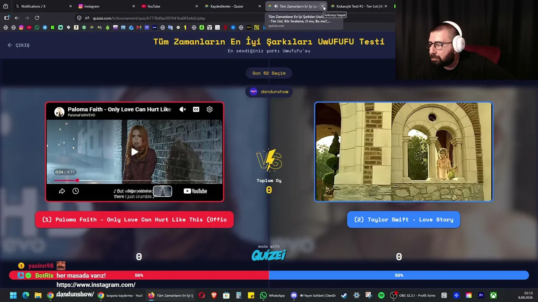The width and height of the screenshot is (538, 302).
Task: Open the YouTube bookmark in bookmarks bar
Action: [29, 28]
